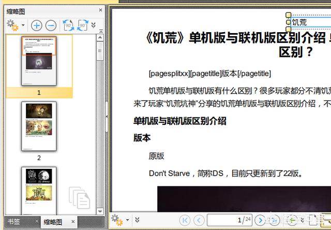Click the [pagesplitxx][pagetitle] line

[x=210, y=74]
